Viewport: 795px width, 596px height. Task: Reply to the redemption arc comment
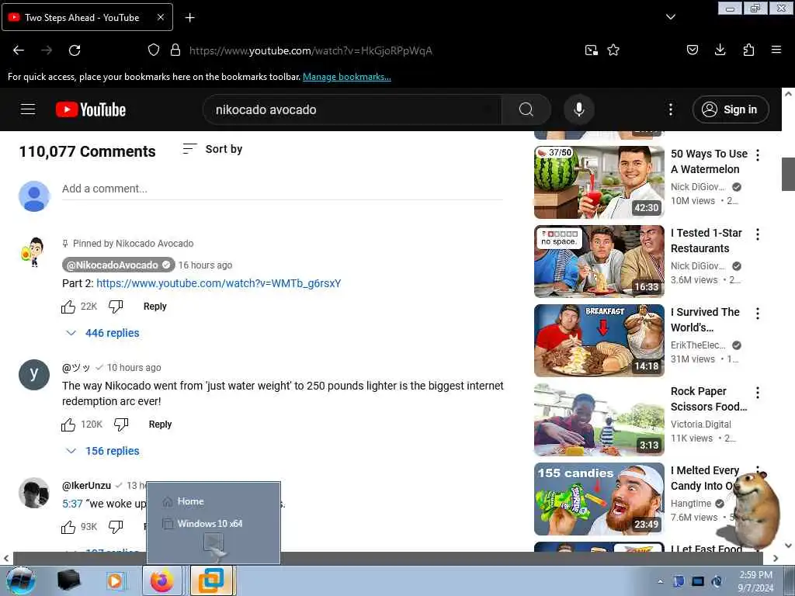click(x=160, y=424)
